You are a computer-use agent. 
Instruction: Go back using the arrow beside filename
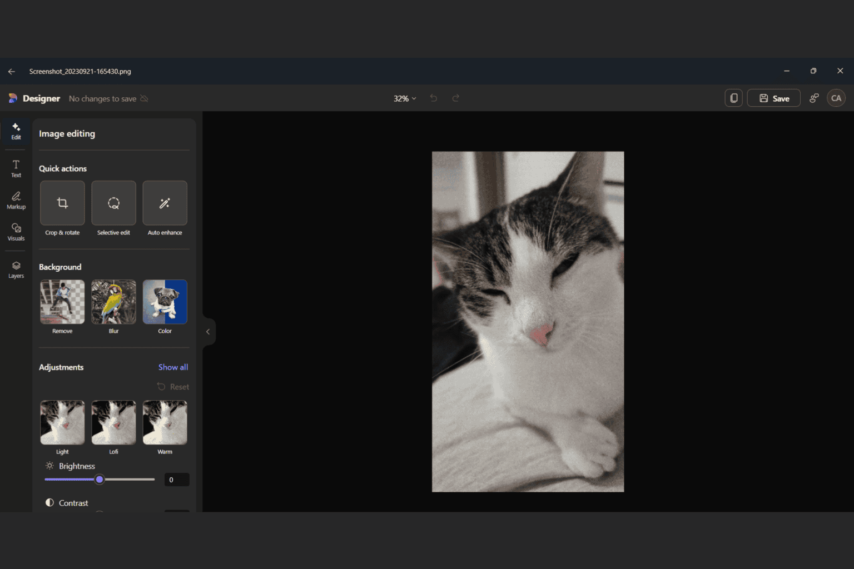tap(11, 71)
